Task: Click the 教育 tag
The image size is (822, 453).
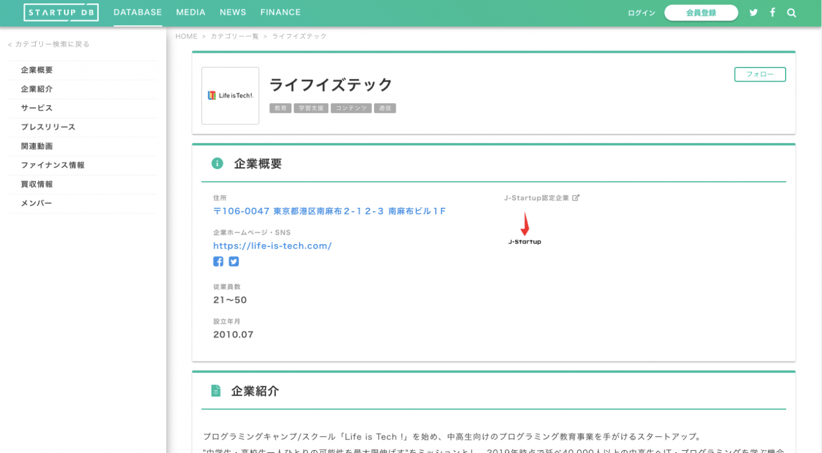Action: (281, 109)
